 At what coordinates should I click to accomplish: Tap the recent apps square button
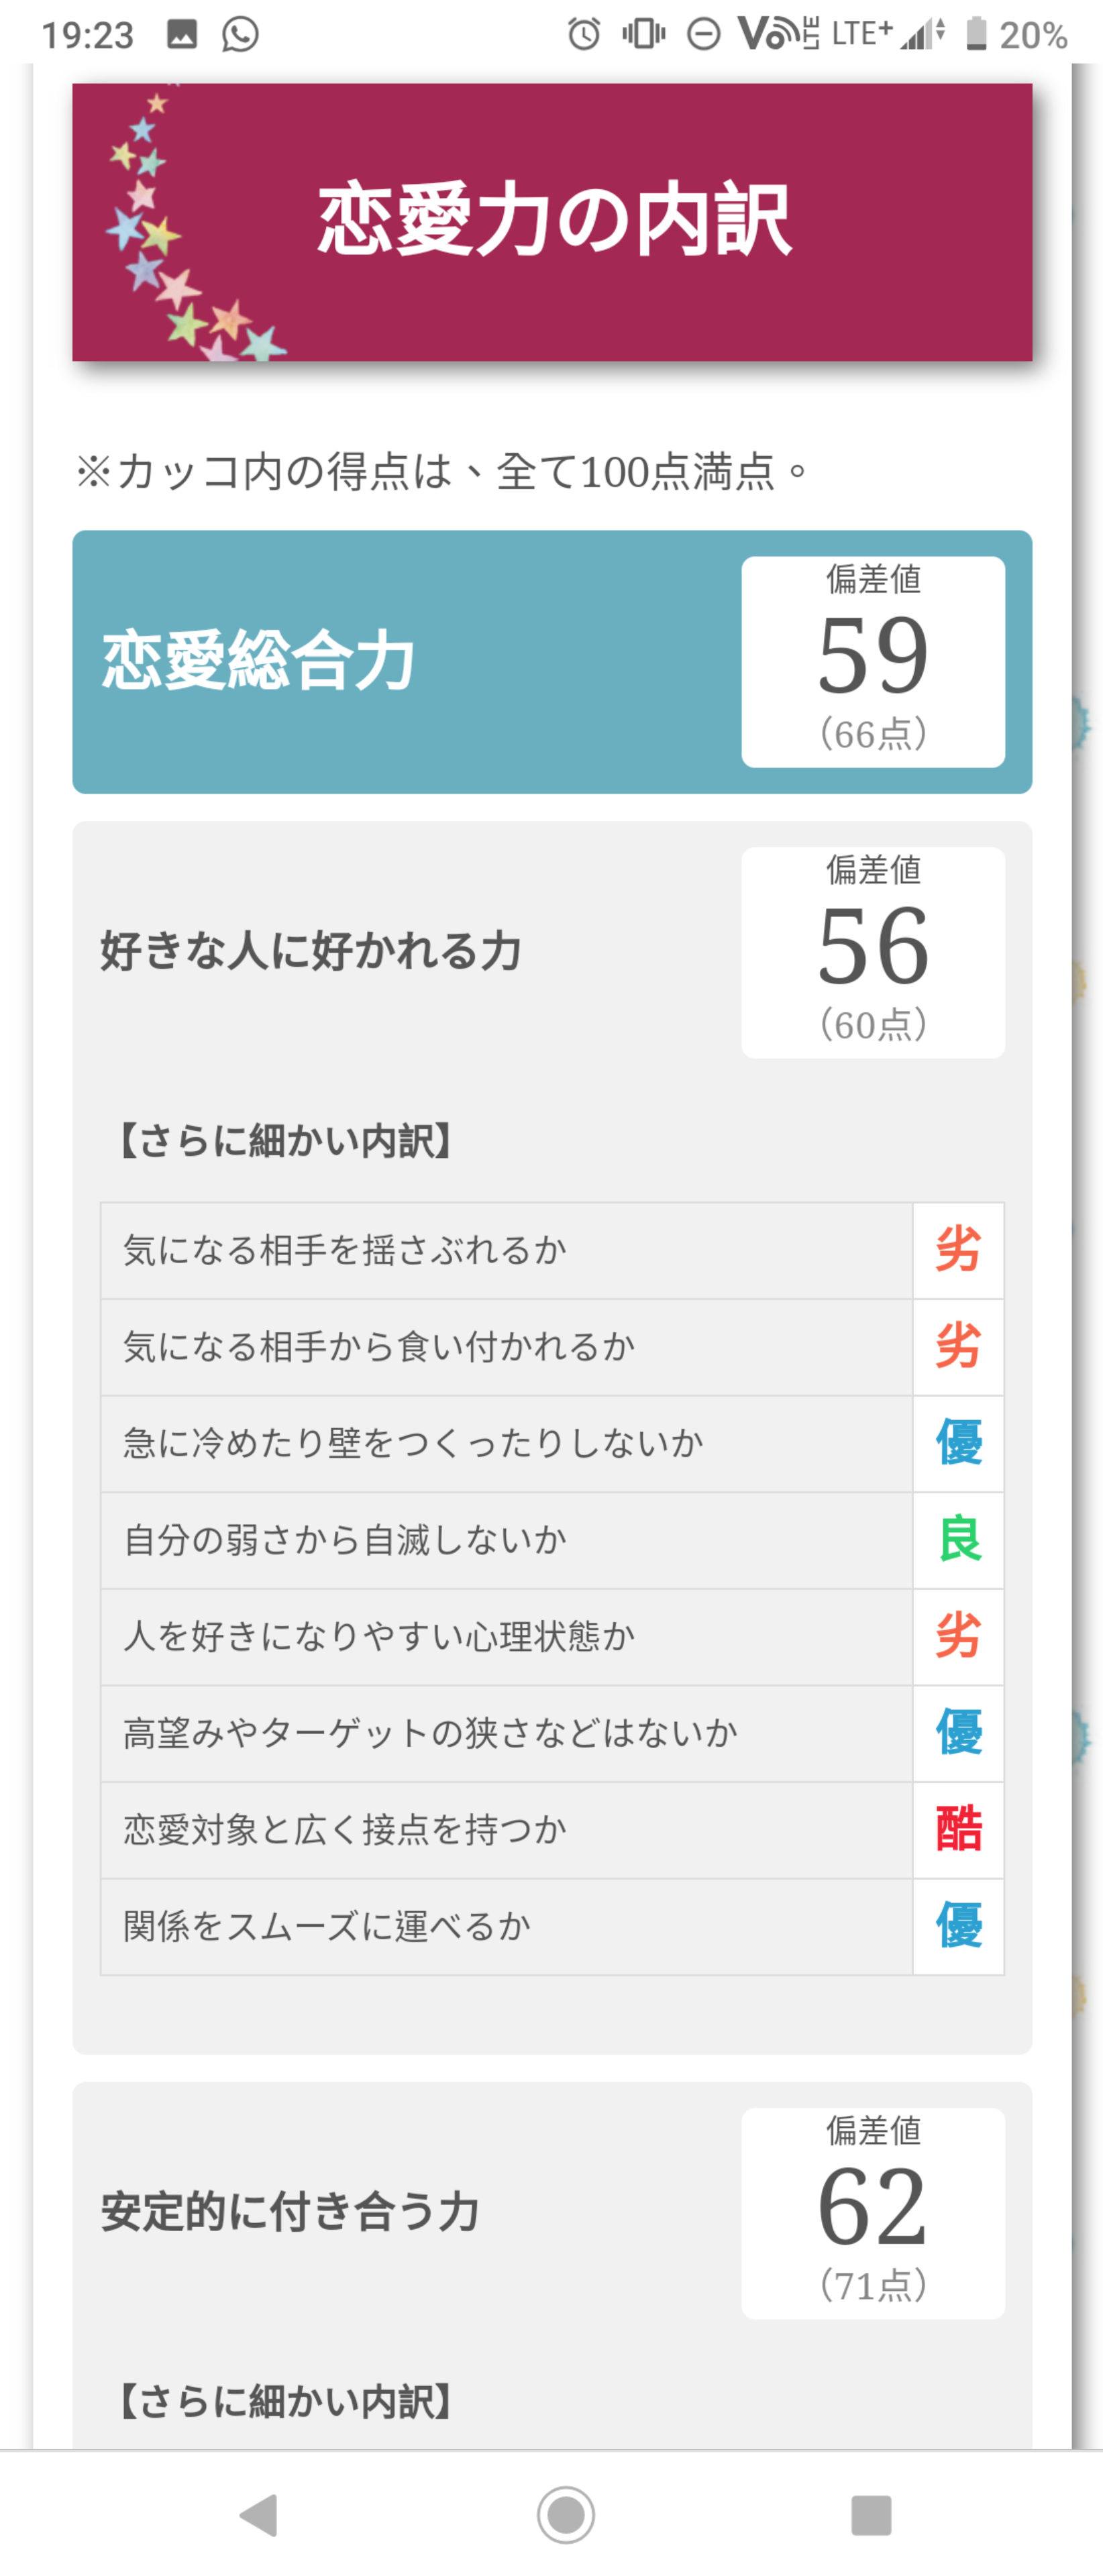pyautogui.click(x=870, y=2514)
